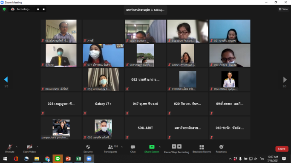Image resolution: width=291 pixels, height=163 pixels.
Task: Select participant 054 video tile
Action: [x=230, y=79]
